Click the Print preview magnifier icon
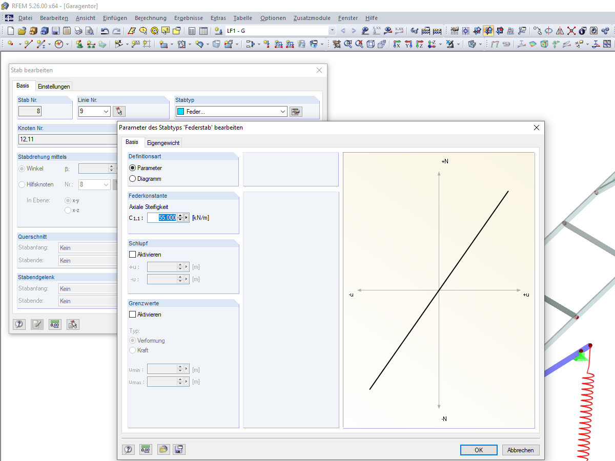Image resolution: width=615 pixels, height=461 pixels. 89,31
